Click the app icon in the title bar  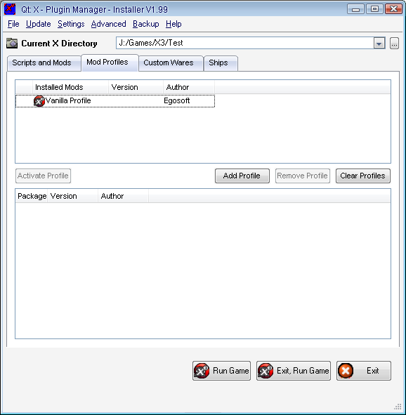(x=10, y=9)
